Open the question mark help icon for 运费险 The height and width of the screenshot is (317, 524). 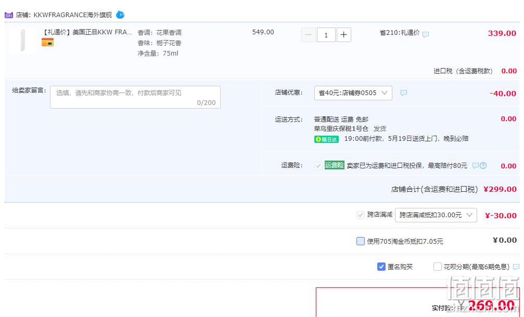(x=483, y=165)
